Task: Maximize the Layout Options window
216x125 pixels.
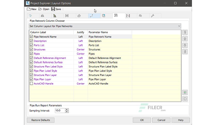Action: click(x=175, y=3)
